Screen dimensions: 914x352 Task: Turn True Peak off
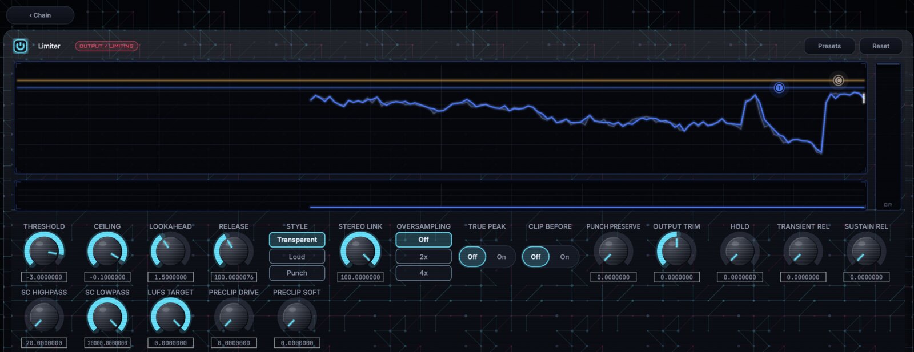(472, 257)
